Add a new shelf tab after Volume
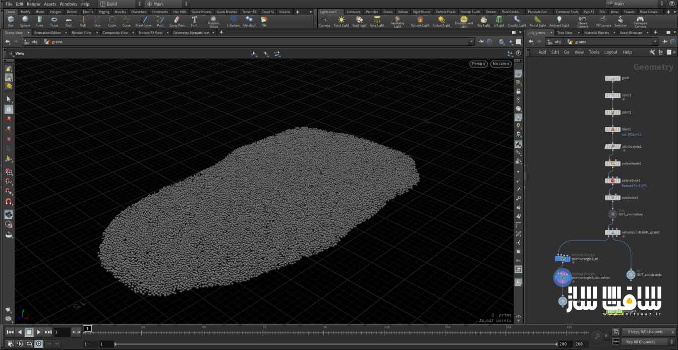Viewport: 678px width, 350px height. 297,12
